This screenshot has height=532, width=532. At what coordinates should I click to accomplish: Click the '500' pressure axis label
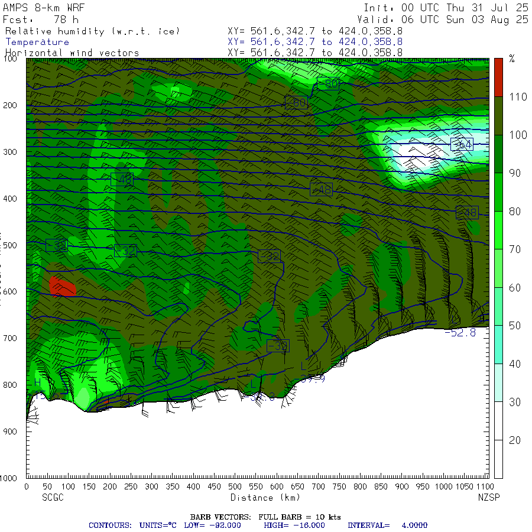(10, 245)
